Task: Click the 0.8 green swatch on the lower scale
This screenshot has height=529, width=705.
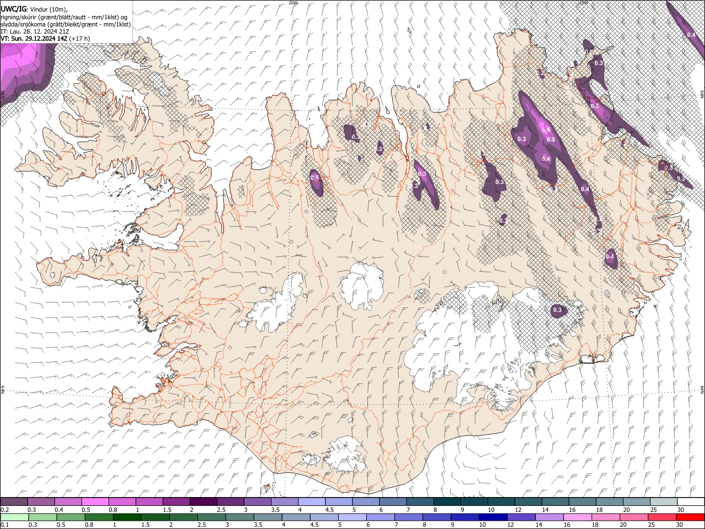Action: click(x=99, y=517)
